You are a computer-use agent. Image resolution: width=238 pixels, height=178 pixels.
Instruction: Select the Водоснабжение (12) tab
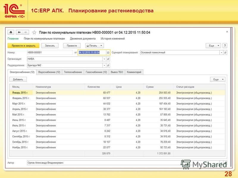pyautogui.click(x=49, y=72)
